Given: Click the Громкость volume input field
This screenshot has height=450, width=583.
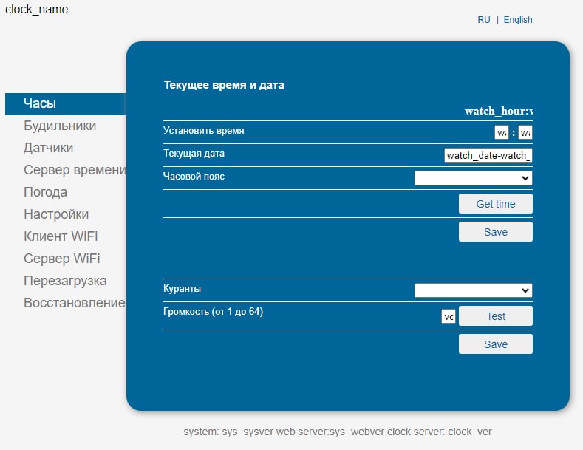Looking at the screenshot, I should (449, 316).
